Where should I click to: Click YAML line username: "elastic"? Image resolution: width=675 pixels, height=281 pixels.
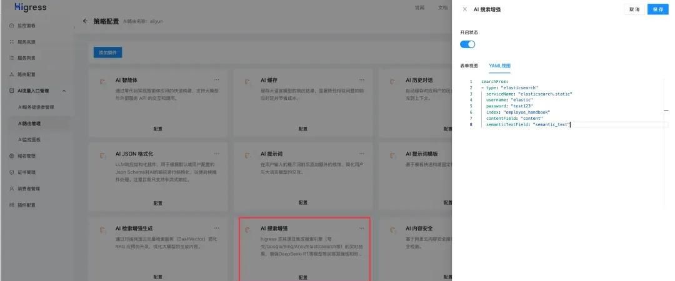509,100
